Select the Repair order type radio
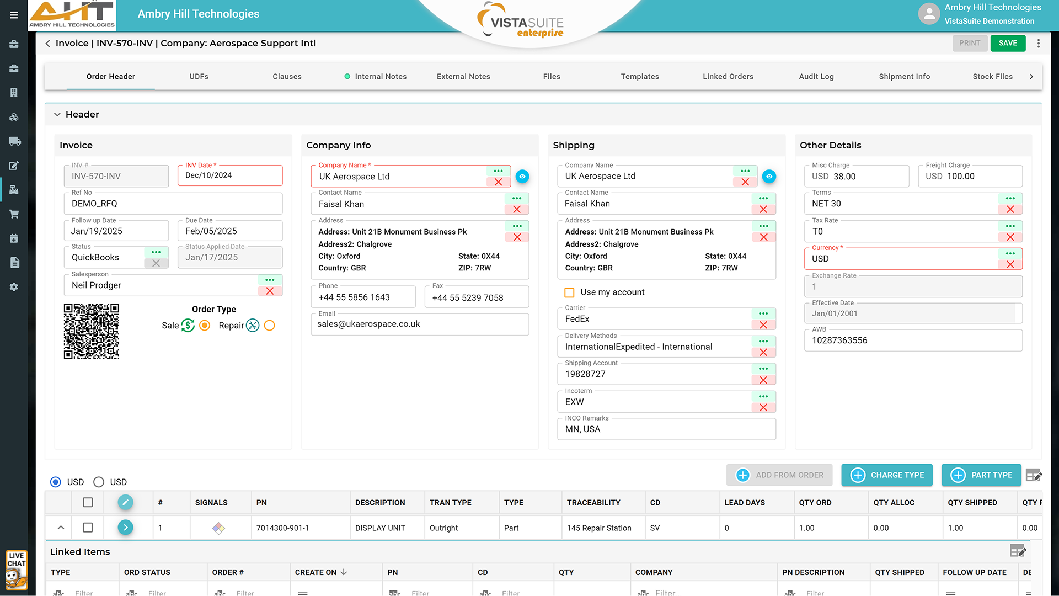The width and height of the screenshot is (1059, 596). pyautogui.click(x=270, y=326)
